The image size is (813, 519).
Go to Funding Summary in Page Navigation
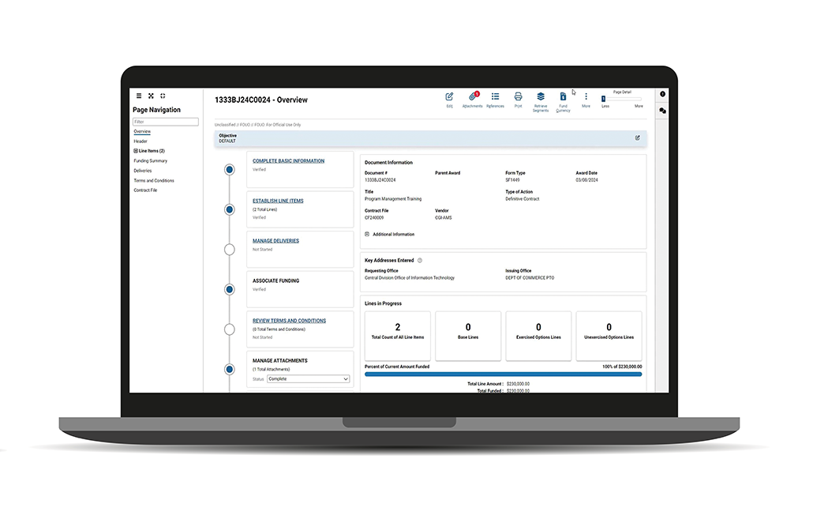tap(151, 161)
